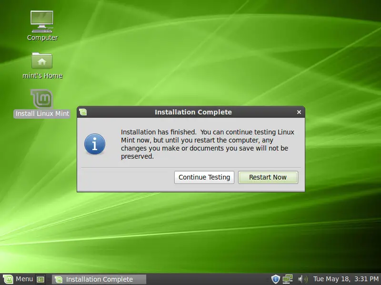Screen dimensions: 381x285
Task: Activate the Installation Complete taskbar entry
Action: click(x=99, y=279)
